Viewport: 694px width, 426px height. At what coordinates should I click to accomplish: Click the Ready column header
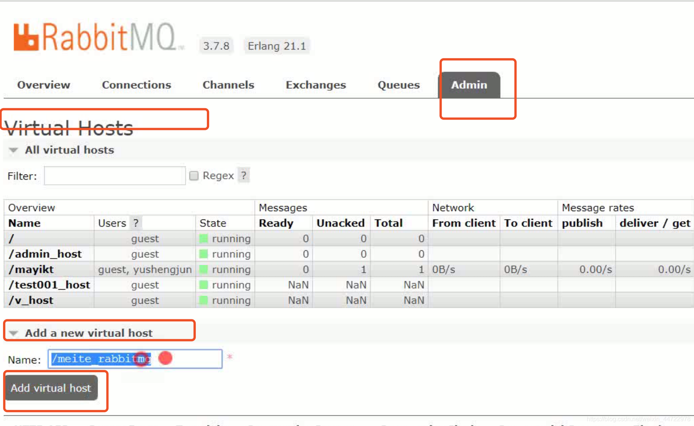pyautogui.click(x=276, y=223)
